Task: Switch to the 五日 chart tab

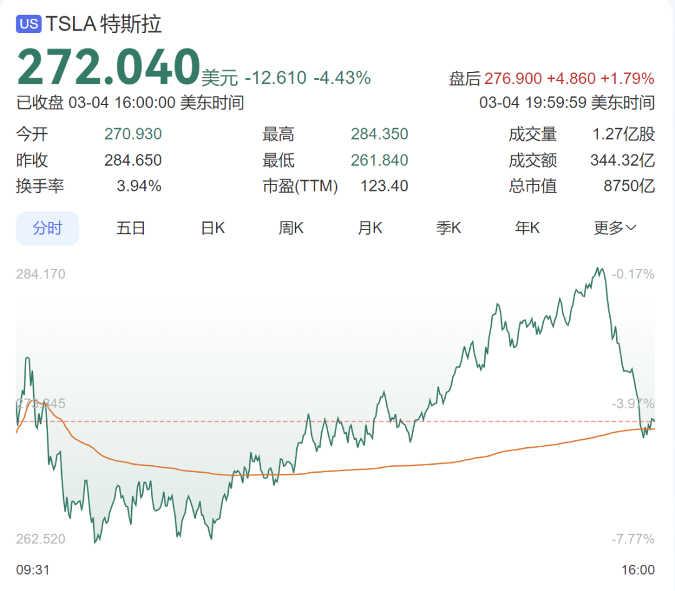Action: (x=131, y=228)
